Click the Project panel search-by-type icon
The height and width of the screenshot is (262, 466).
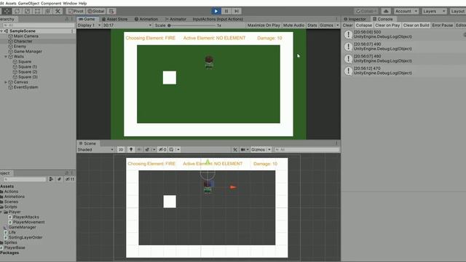[51, 179]
